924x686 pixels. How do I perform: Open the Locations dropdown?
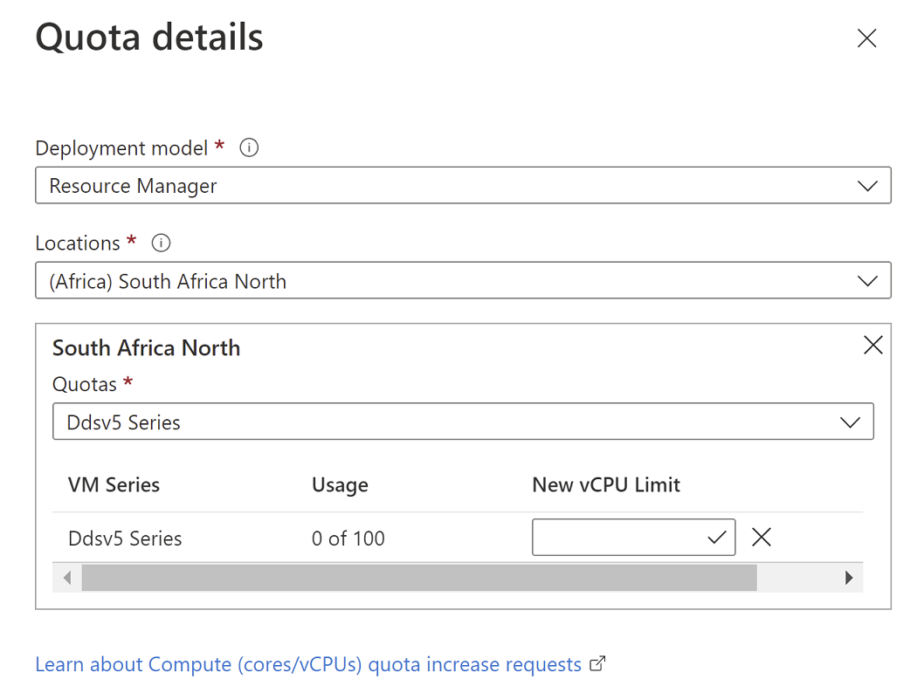(x=867, y=280)
